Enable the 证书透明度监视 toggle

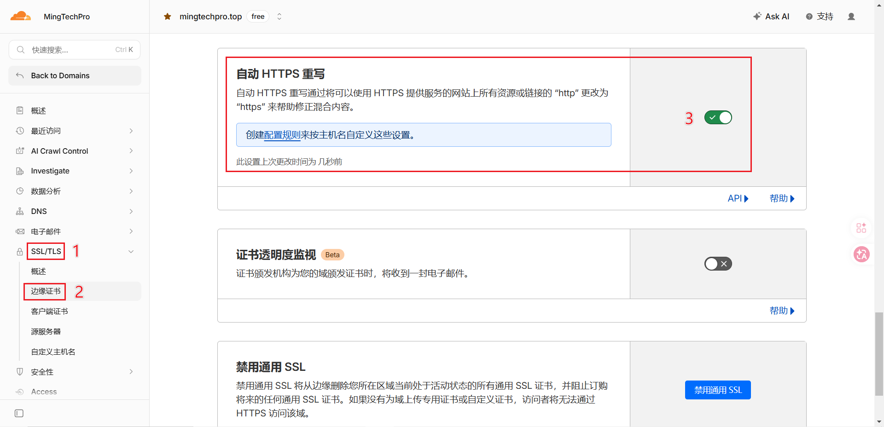point(718,264)
